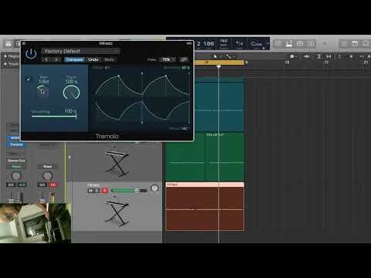Toggle the Tremolo plugin power button
The image size is (371, 278).
(x=31, y=53)
